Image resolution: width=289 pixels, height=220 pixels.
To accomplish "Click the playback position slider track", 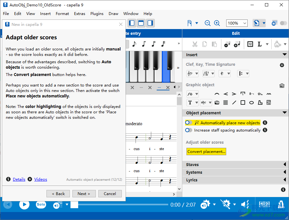I will tap(122, 205).
